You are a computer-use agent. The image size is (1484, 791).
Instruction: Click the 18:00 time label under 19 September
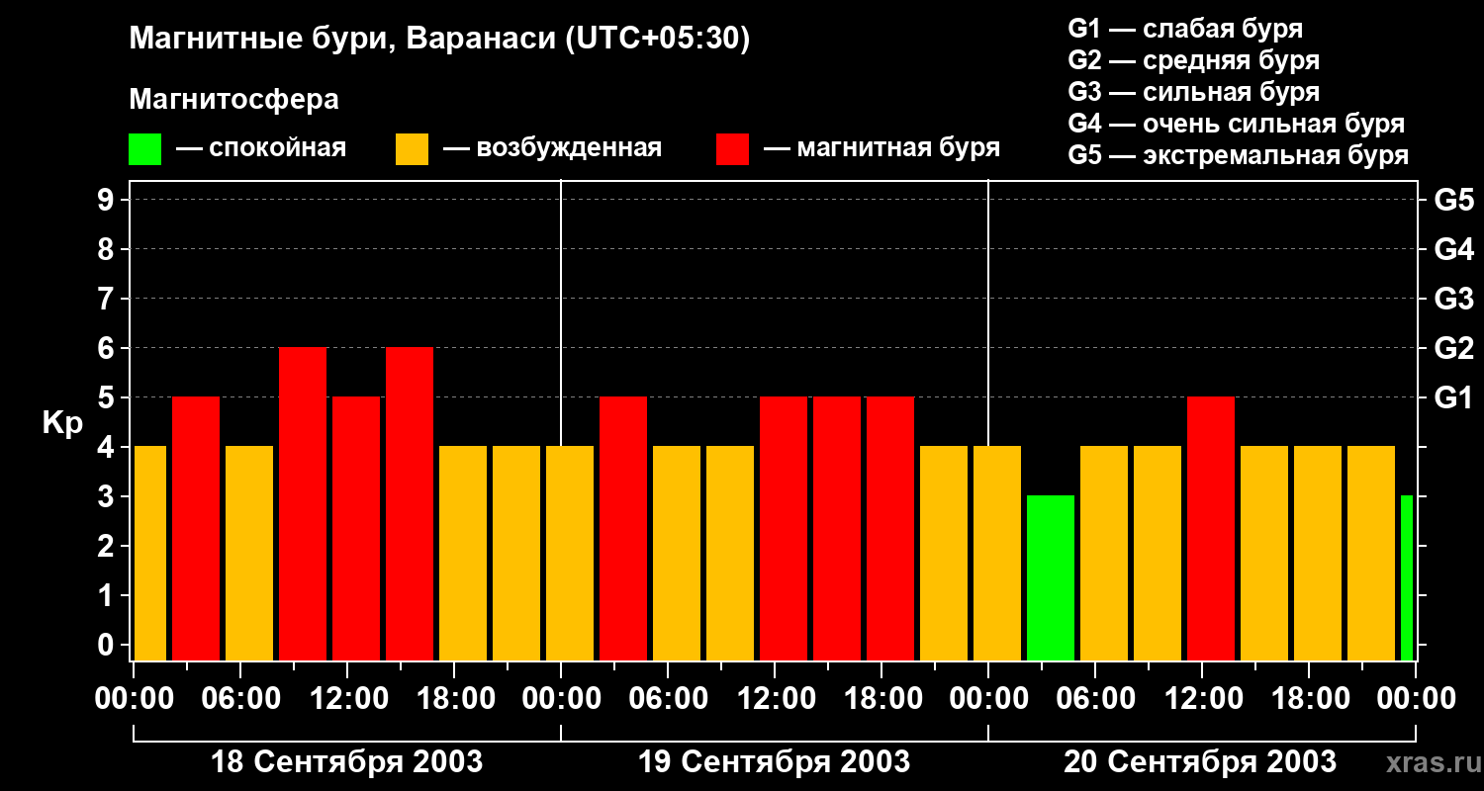(x=881, y=699)
